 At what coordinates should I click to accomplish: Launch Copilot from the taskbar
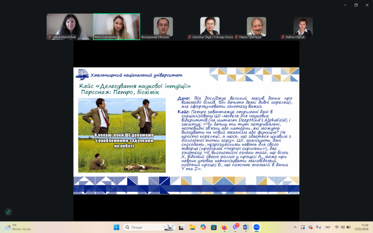click(203, 227)
